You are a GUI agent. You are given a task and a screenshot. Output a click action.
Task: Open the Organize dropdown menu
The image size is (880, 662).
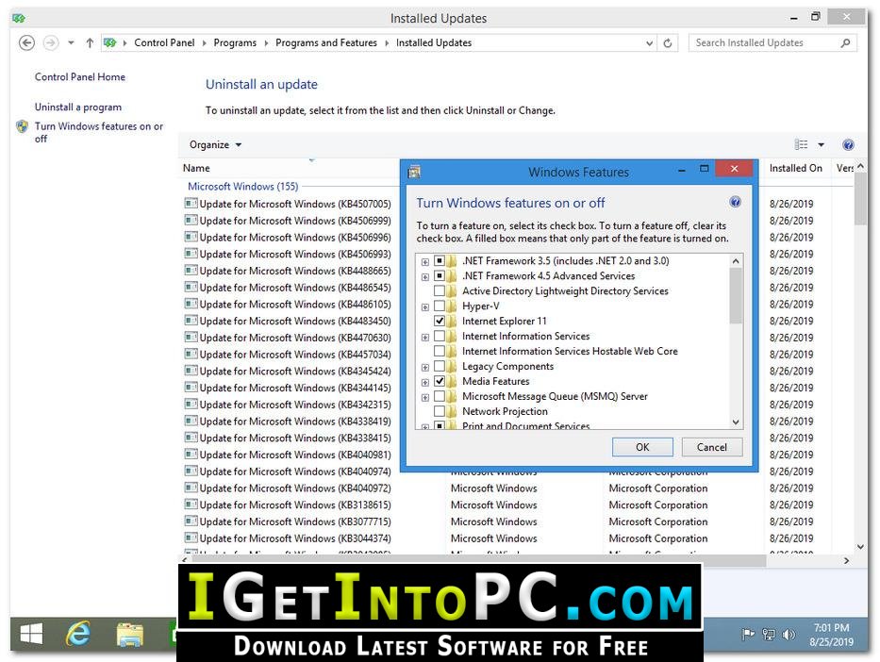coord(215,145)
